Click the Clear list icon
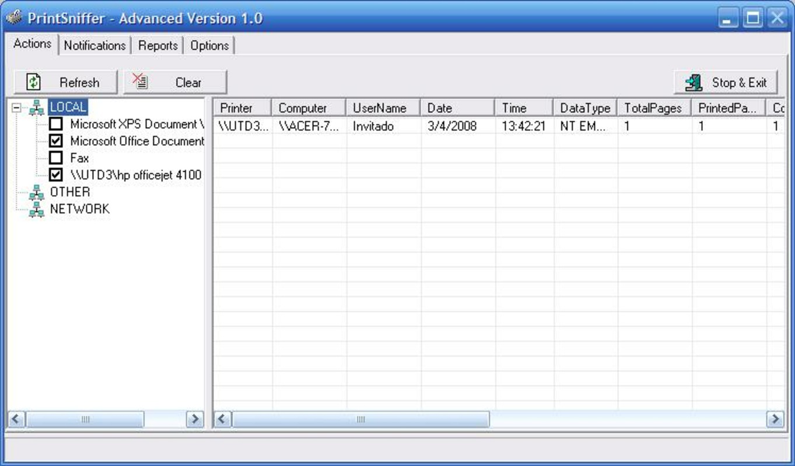This screenshot has height=466, width=795. (x=140, y=82)
